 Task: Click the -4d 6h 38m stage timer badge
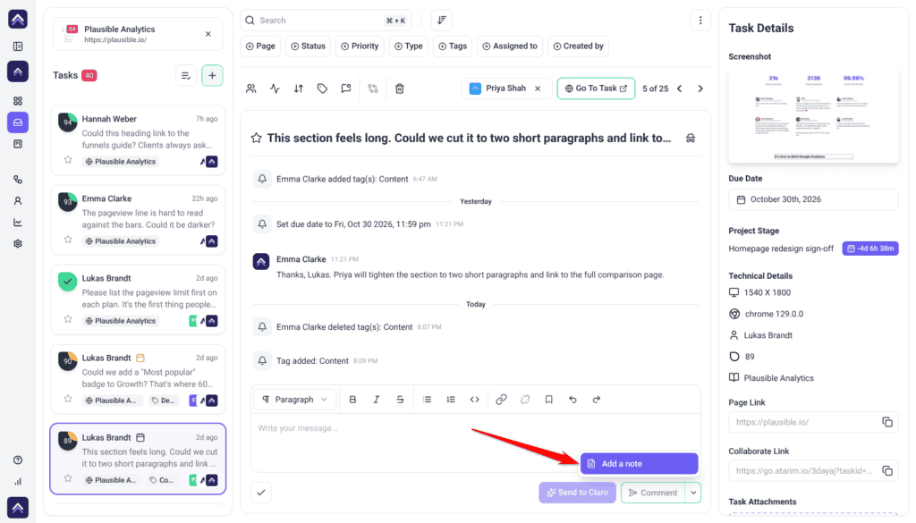pos(870,248)
